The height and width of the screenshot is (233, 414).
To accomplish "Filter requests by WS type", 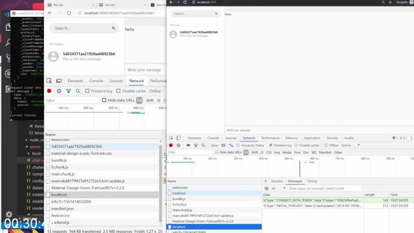I will coord(314,153).
